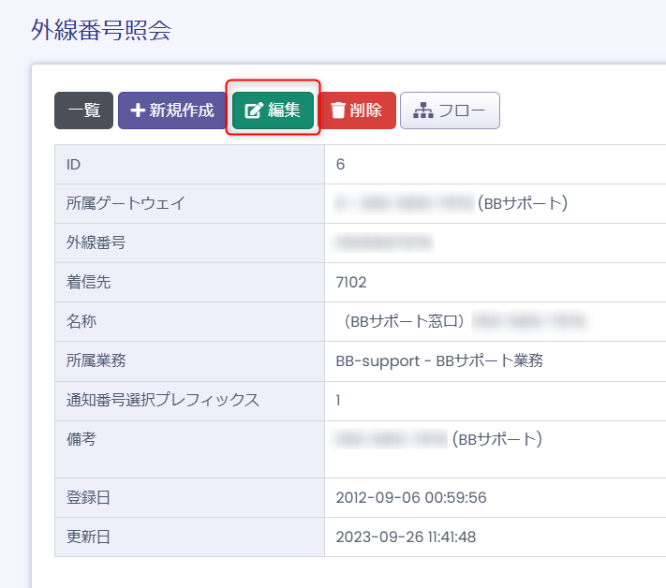Go back to the 一覧 list view
This screenshot has height=588, width=666.
(83, 110)
